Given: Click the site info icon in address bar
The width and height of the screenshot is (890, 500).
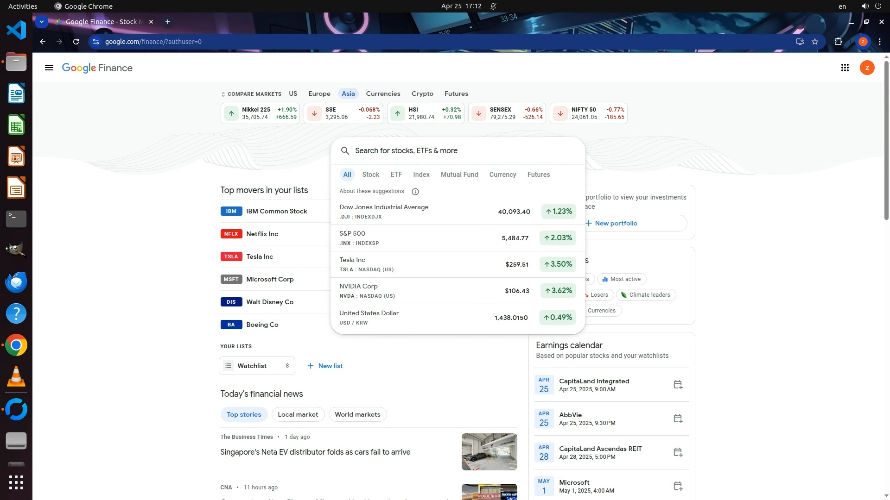Looking at the screenshot, I should tap(96, 42).
